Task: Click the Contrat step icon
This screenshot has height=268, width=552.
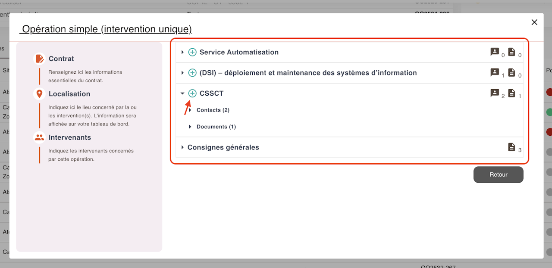Action: (x=39, y=59)
